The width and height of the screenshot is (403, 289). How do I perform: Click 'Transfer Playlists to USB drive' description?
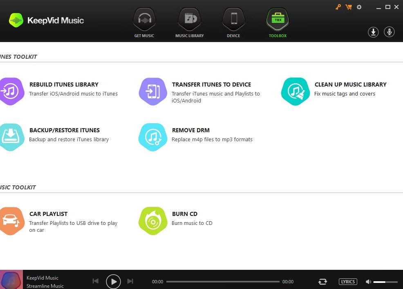click(x=73, y=227)
